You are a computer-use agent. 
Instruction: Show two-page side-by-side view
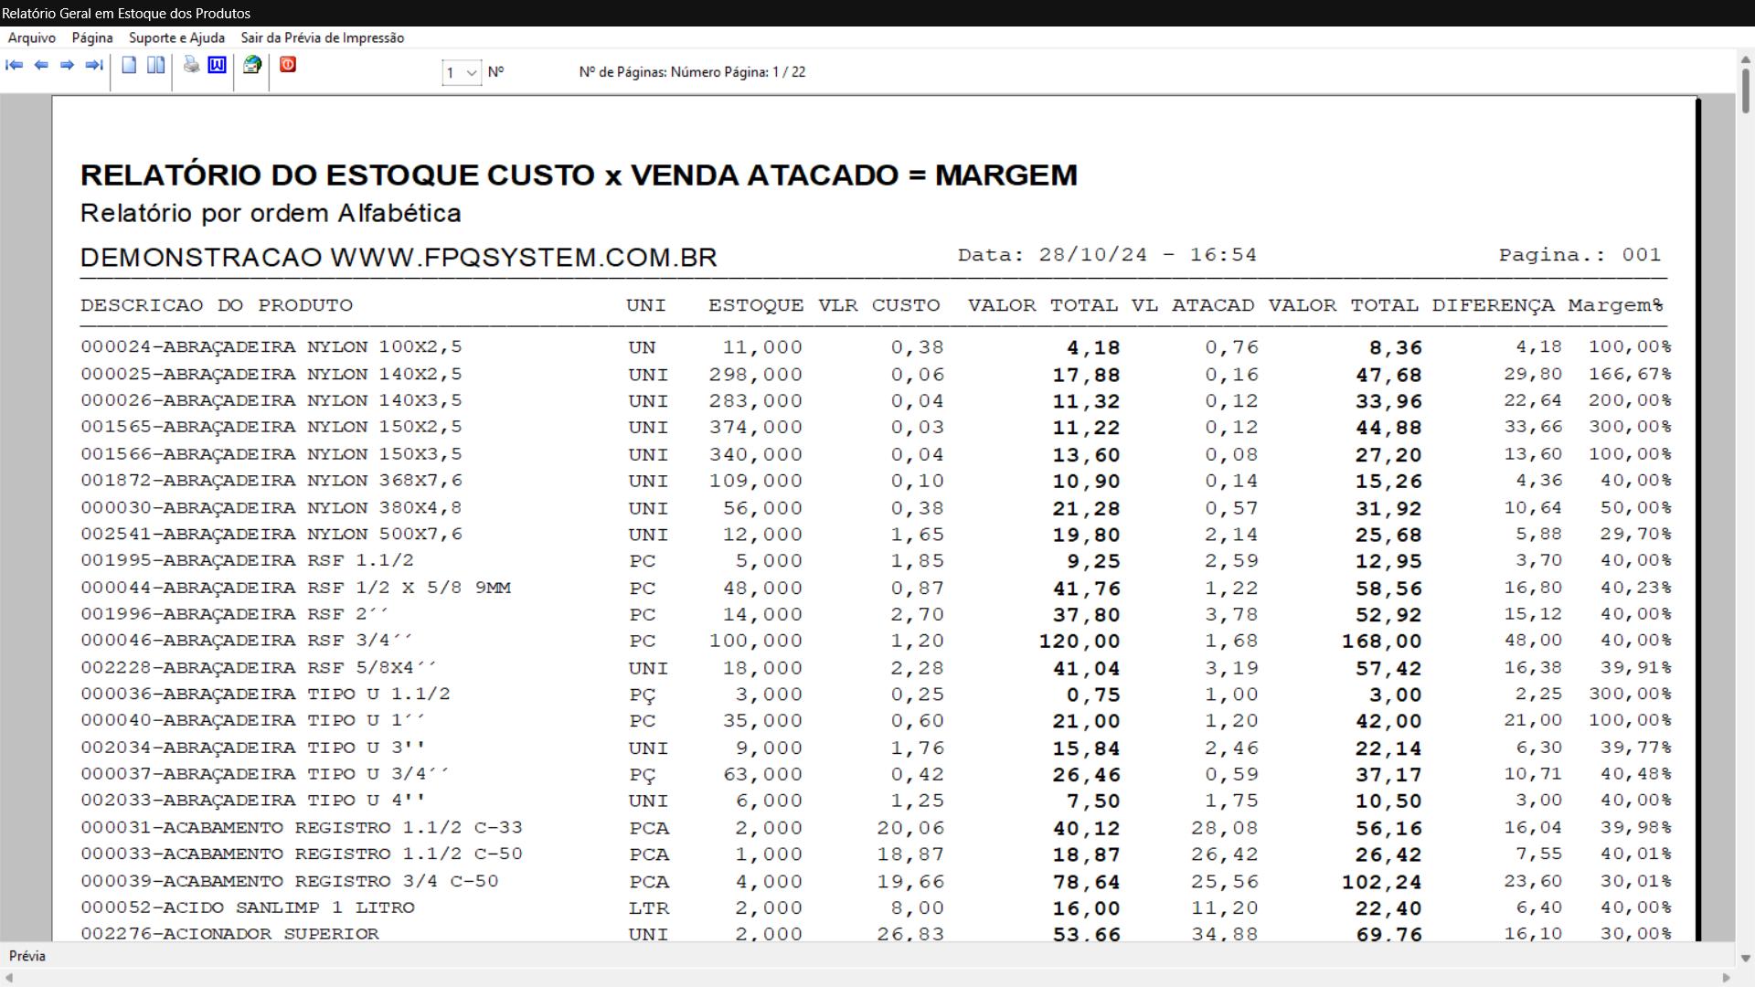pyautogui.click(x=156, y=65)
